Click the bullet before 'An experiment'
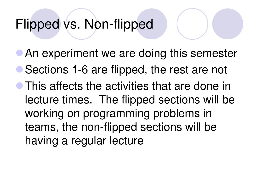 (20, 53)
